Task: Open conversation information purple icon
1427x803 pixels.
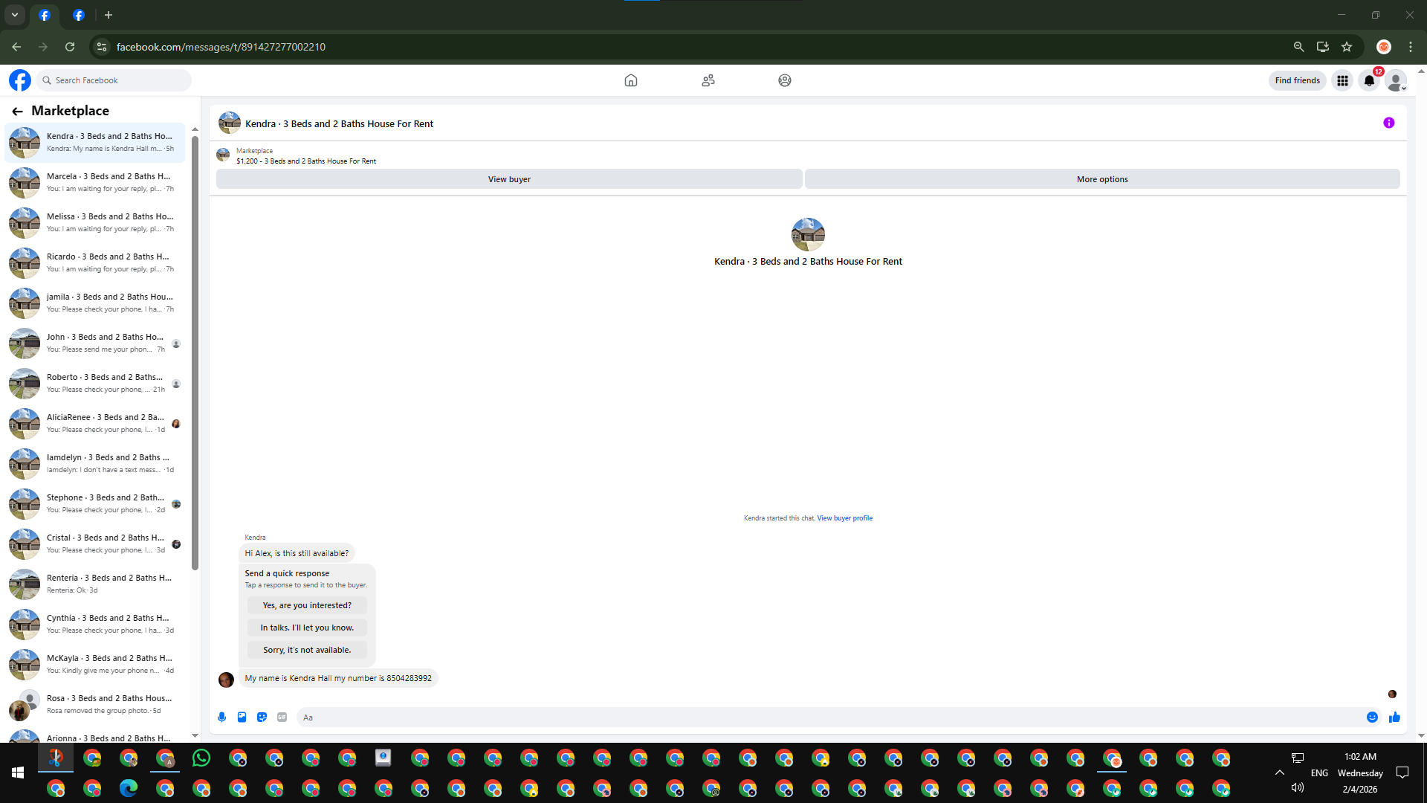Action: click(1388, 123)
